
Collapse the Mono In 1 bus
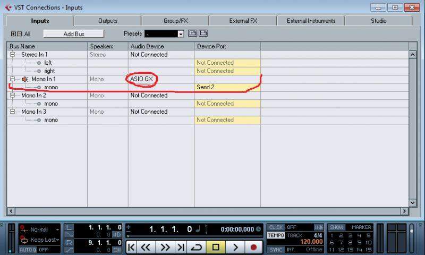pyautogui.click(x=12, y=79)
